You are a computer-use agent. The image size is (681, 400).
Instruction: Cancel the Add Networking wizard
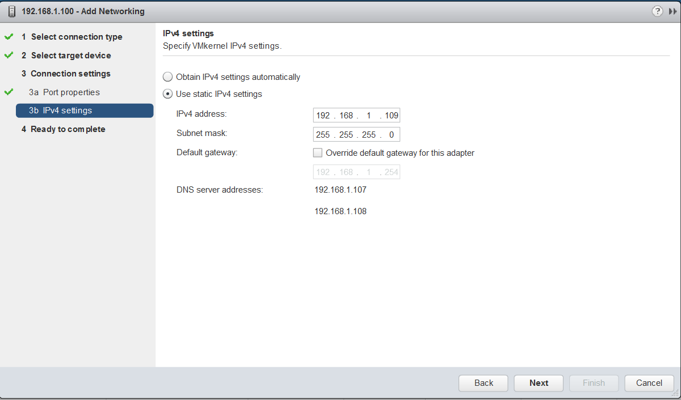[x=649, y=383]
